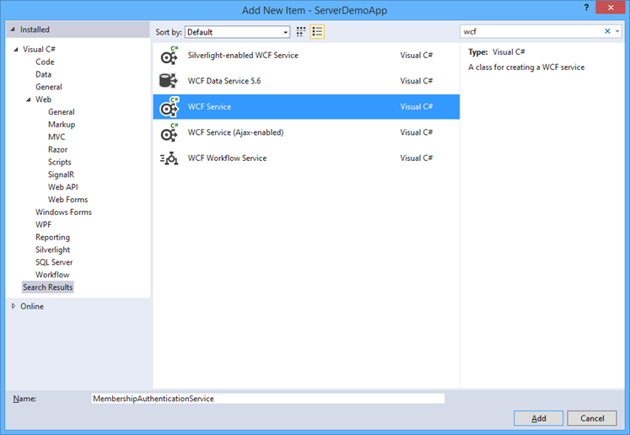
Task: Select WCF Data Service 5.6 template name
Action: pyautogui.click(x=224, y=81)
